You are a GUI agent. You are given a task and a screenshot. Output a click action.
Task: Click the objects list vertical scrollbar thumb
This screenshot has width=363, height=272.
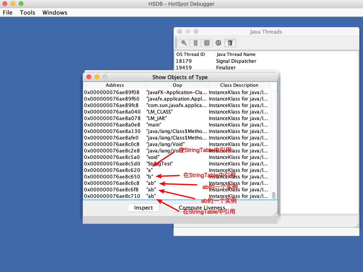pyautogui.click(x=274, y=195)
